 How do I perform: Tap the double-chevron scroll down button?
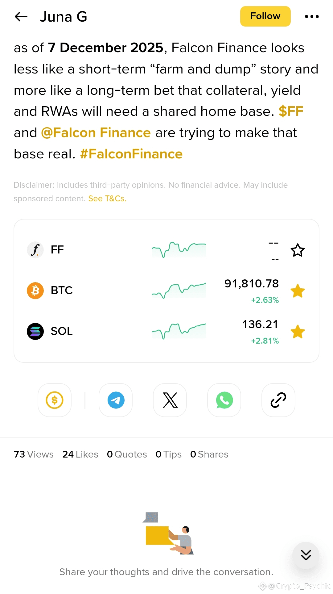[306, 555]
